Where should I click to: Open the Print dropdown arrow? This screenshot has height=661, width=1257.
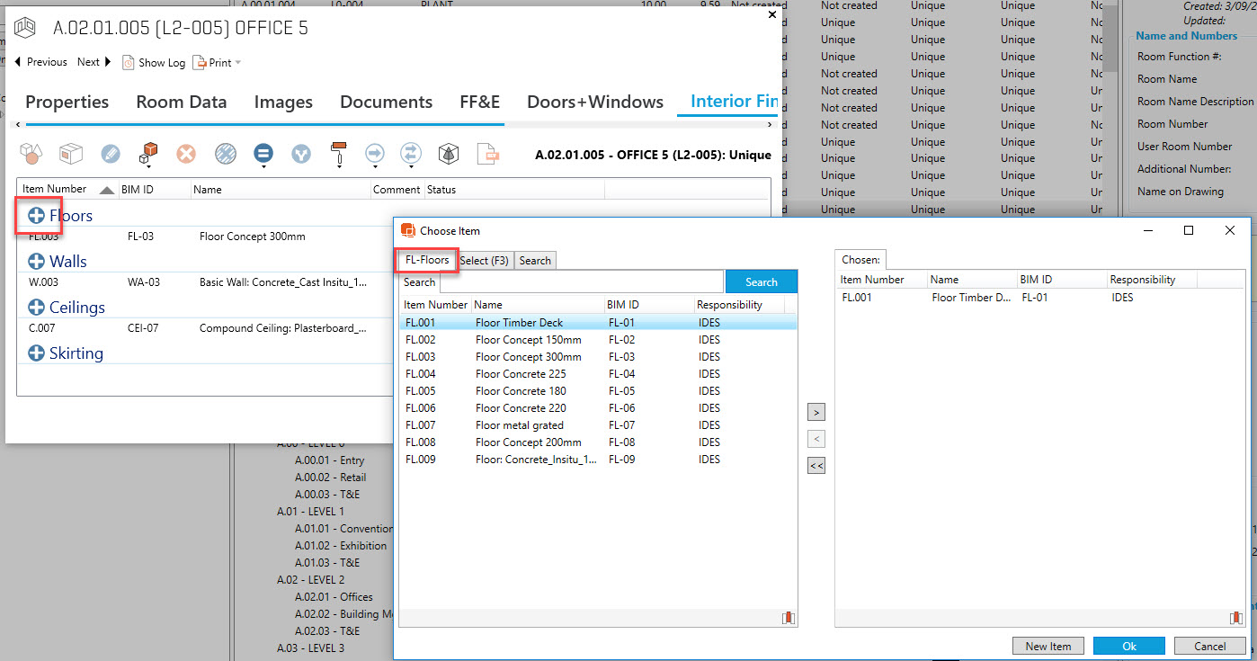tap(238, 63)
